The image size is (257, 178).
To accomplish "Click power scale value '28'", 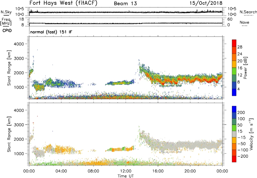I will tap(240, 47).
